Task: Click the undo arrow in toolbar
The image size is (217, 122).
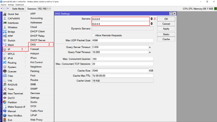Action: (2, 9)
